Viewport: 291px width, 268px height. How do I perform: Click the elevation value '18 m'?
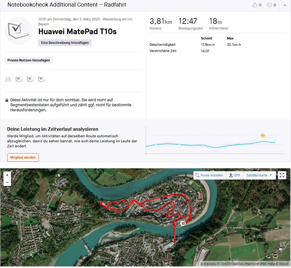[x=216, y=21]
